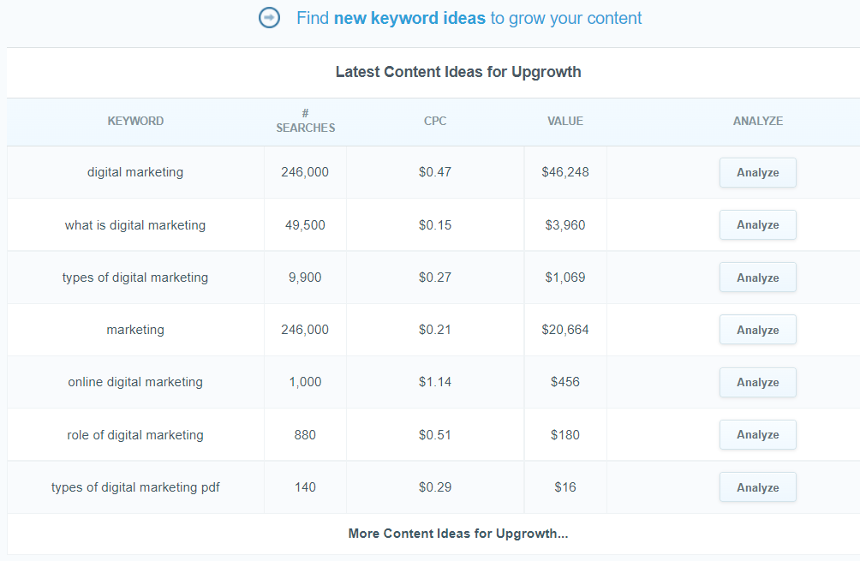Click the VALUE column header
Screen dimensions: 860x561
click(x=565, y=122)
